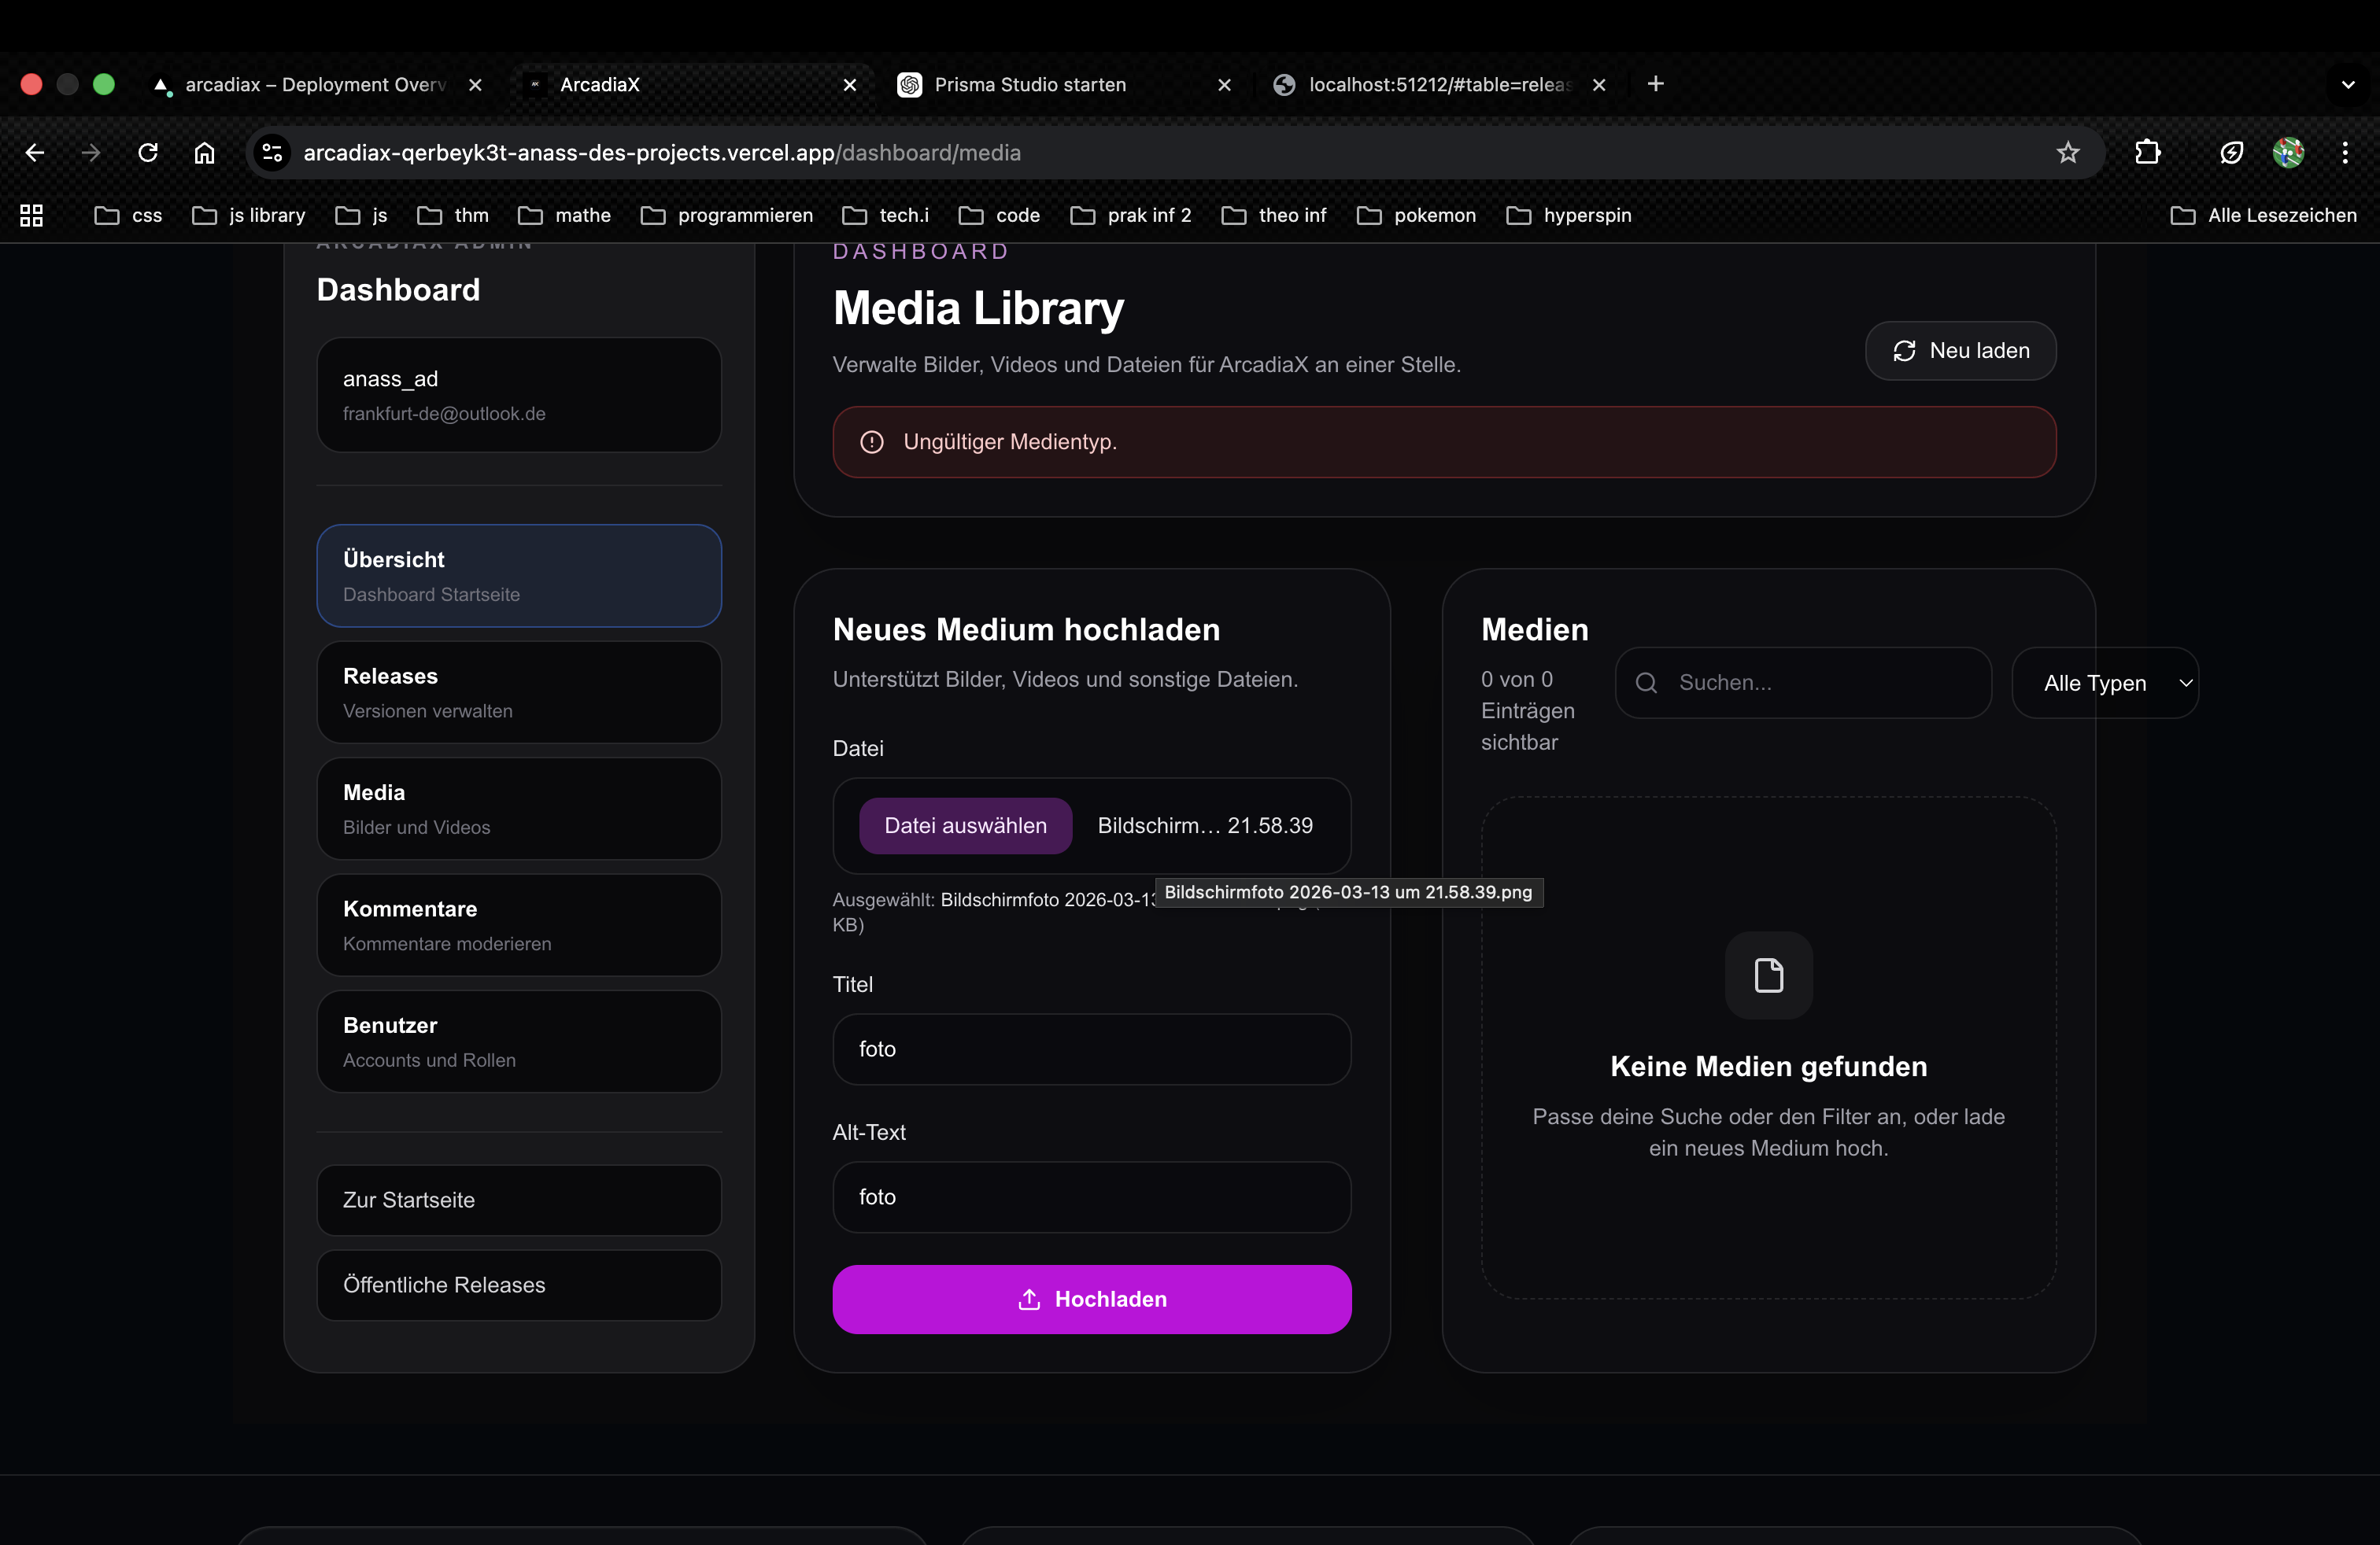Open the Chrome three-dot menu
This screenshot has height=1545, width=2380.
pos(2344,153)
